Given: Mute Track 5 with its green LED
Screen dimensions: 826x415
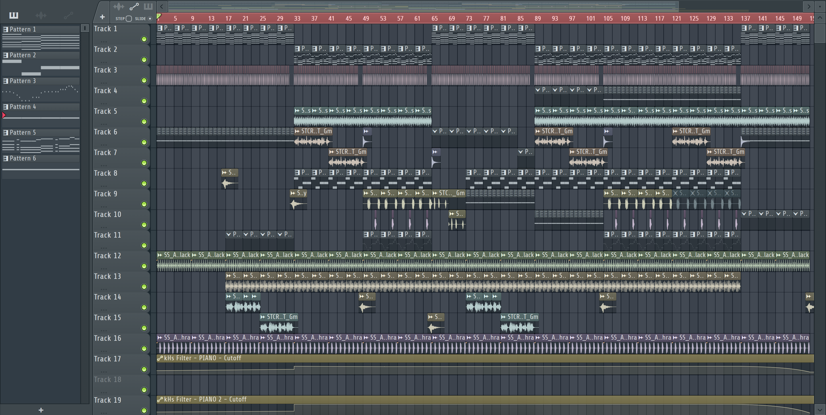Looking at the screenshot, I should (x=144, y=122).
